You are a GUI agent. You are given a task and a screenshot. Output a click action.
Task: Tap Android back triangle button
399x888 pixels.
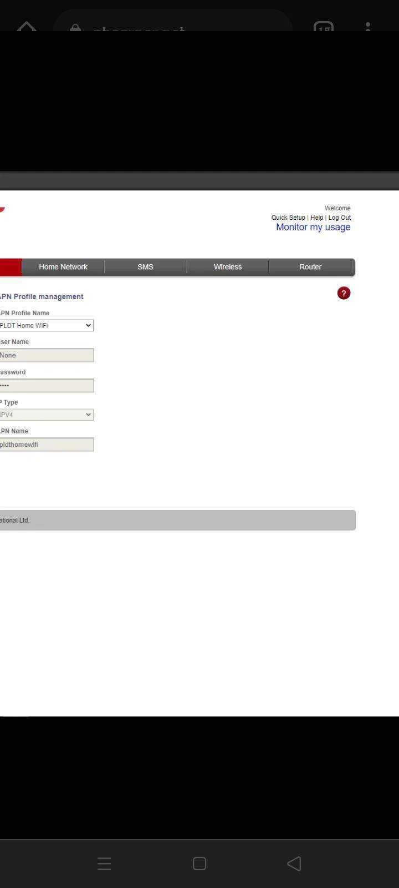(294, 863)
